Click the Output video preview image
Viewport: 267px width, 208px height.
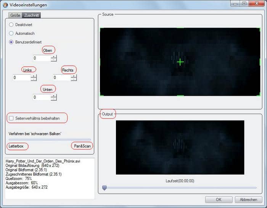[x=180, y=147]
